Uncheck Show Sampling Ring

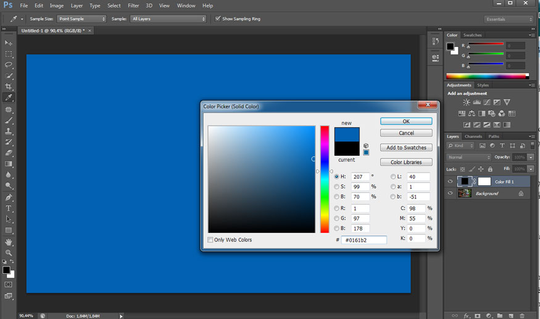click(218, 19)
